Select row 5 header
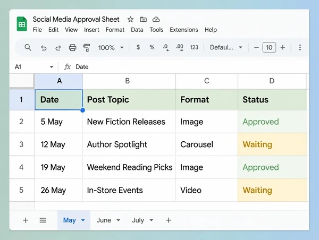319x240 pixels. coord(22,190)
